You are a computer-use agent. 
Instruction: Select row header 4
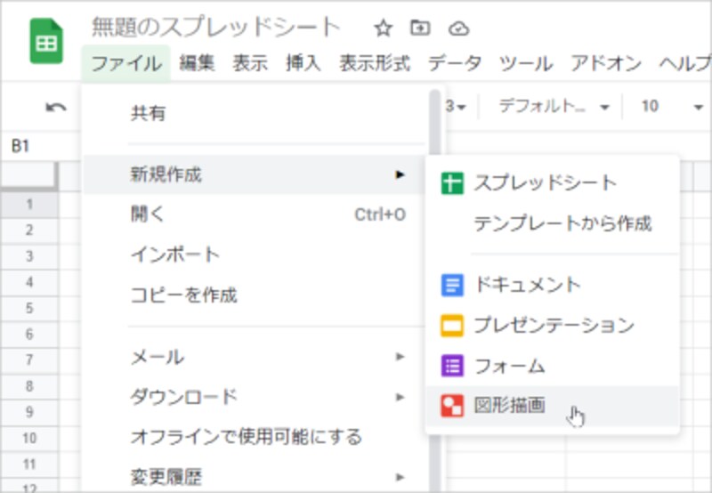coord(29,282)
